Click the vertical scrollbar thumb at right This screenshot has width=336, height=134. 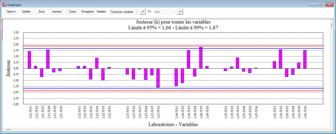click(x=332, y=25)
